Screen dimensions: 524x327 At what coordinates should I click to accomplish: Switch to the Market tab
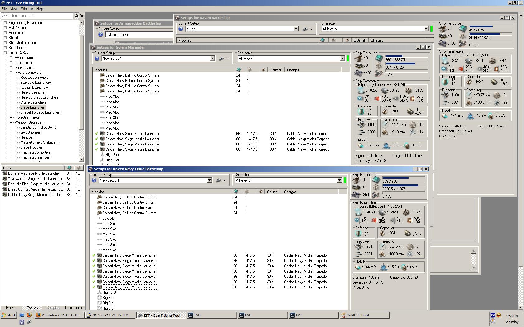click(11, 308)
